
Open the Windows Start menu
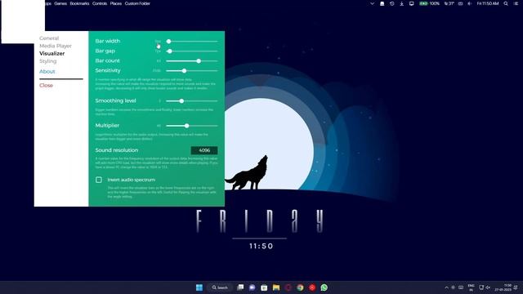pos(199,287)
